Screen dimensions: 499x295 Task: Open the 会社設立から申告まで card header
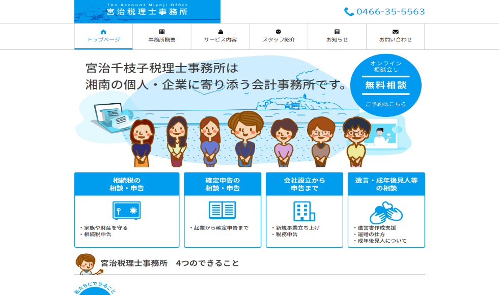[304, 184]
